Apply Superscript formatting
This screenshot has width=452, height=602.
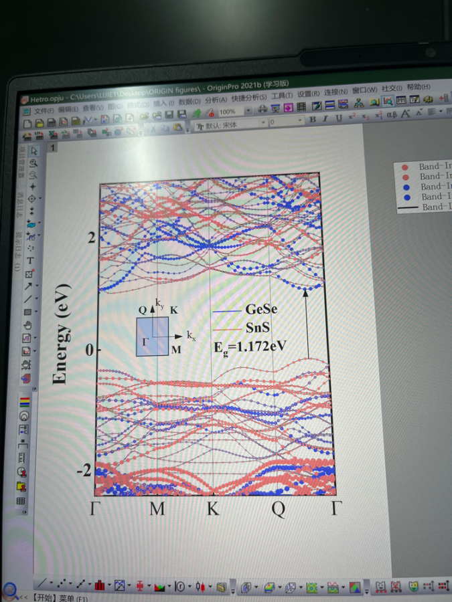click(x=352, y=116)
